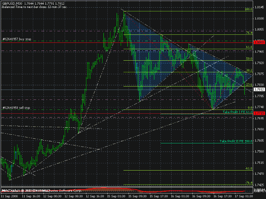Click the 76.4 Fibonacci label near 1.8055
266x199 pixels.
[x=249, y=33]
